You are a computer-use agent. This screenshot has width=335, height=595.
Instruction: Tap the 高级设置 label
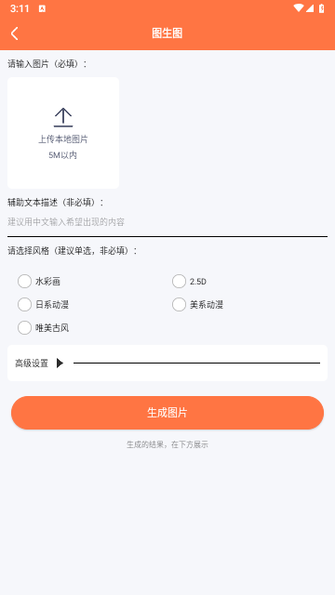(32, 364)
